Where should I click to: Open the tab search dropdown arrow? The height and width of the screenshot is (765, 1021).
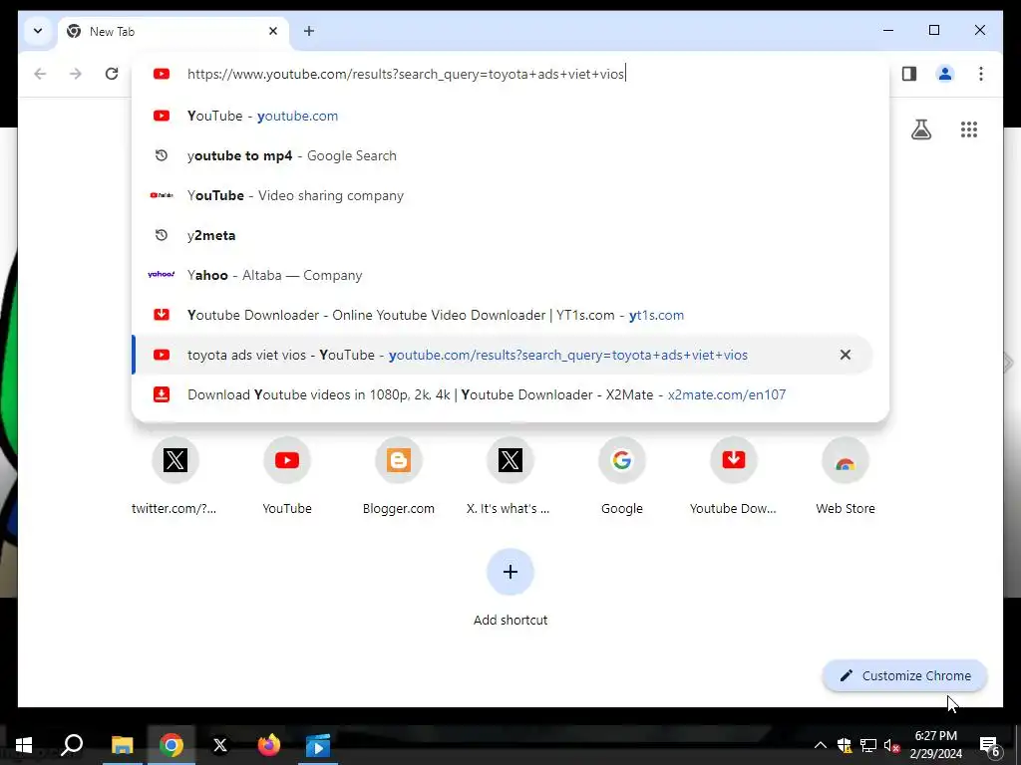pyautogui.click(x=38, y=31)
